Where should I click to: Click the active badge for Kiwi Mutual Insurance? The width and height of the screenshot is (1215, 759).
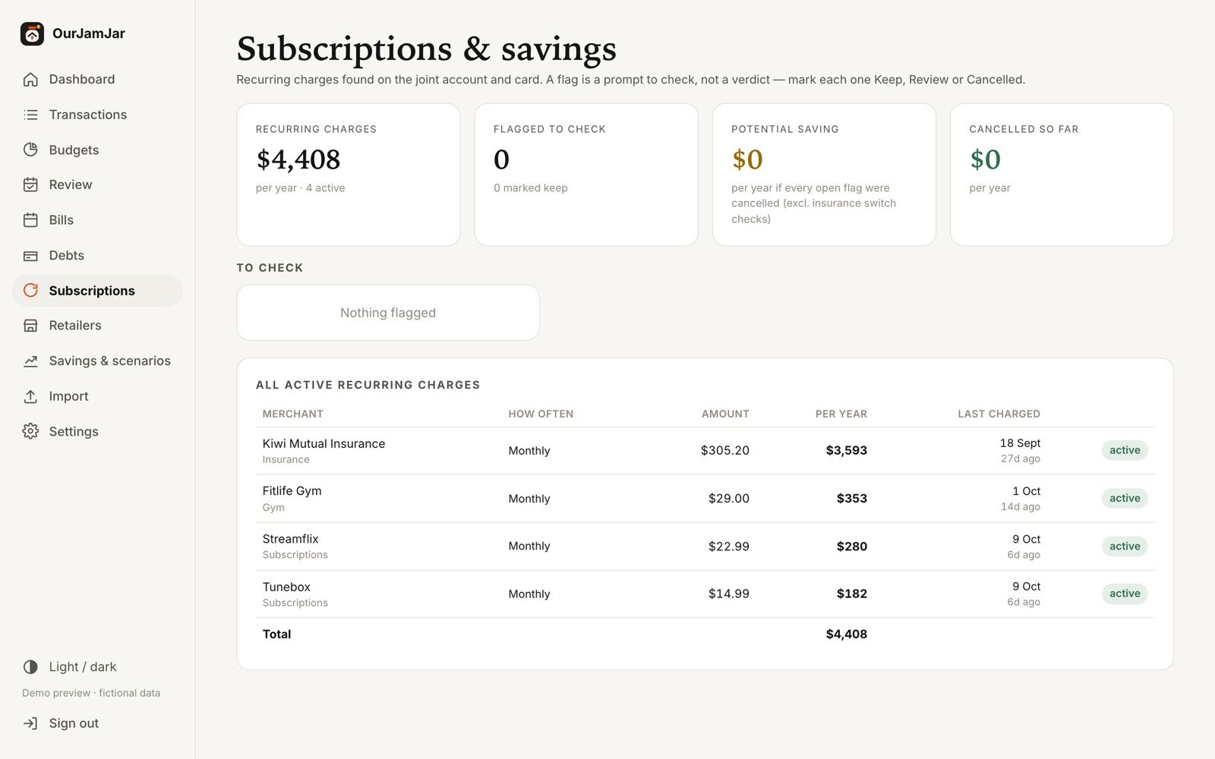[1125, 450]
